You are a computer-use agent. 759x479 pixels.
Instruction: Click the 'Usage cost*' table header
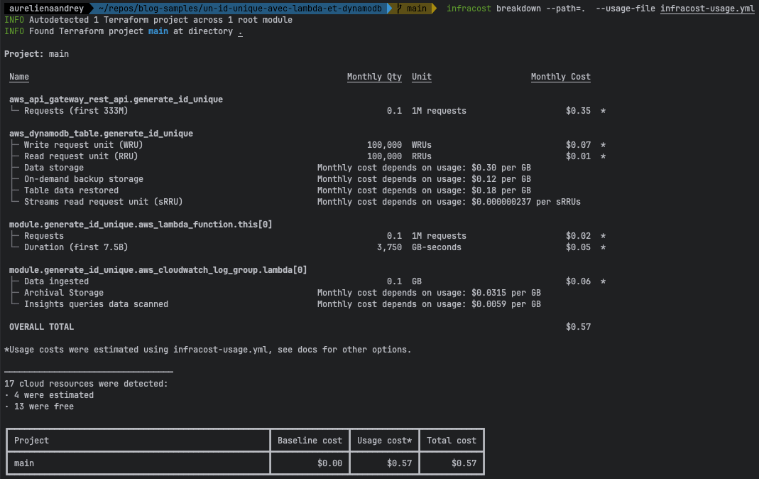pyautogui.click(x=384, y=440)
